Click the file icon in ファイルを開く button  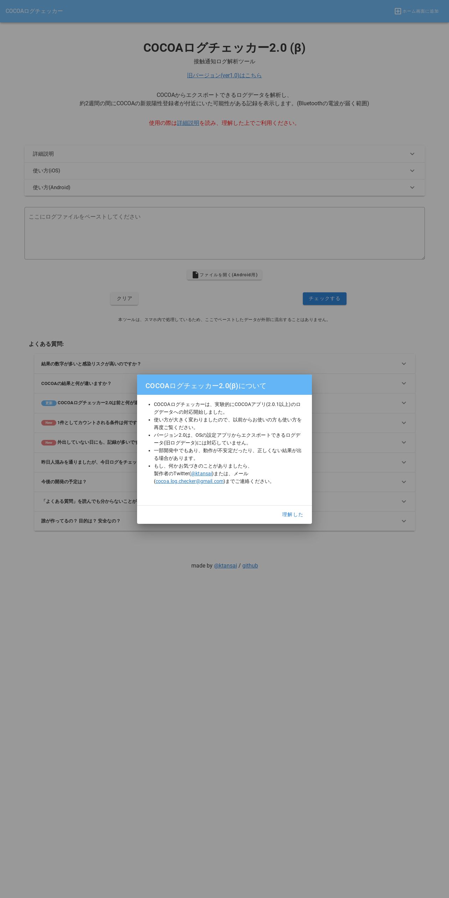click(x=195, y=275)
